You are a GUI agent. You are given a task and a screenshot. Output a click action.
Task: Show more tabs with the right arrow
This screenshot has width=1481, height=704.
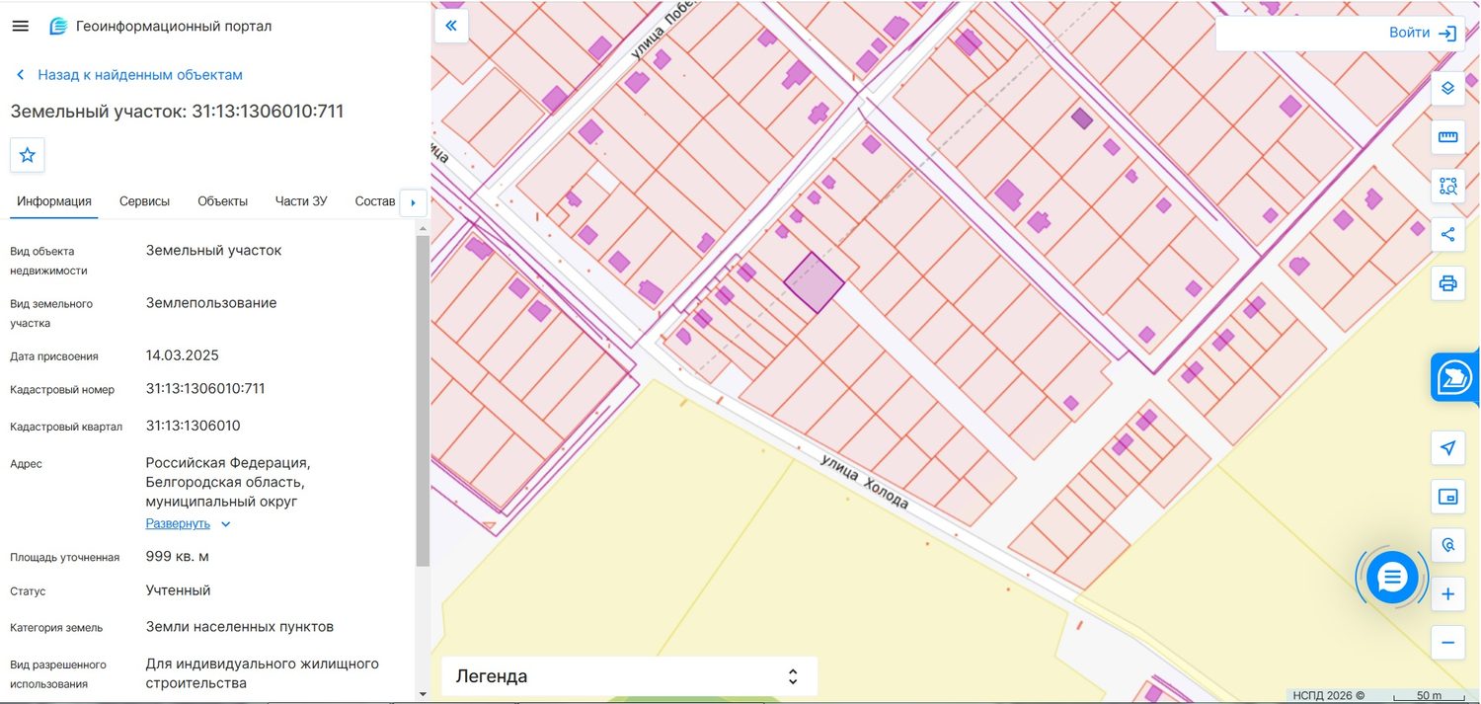pyautogui.click(x=413, y=202)
